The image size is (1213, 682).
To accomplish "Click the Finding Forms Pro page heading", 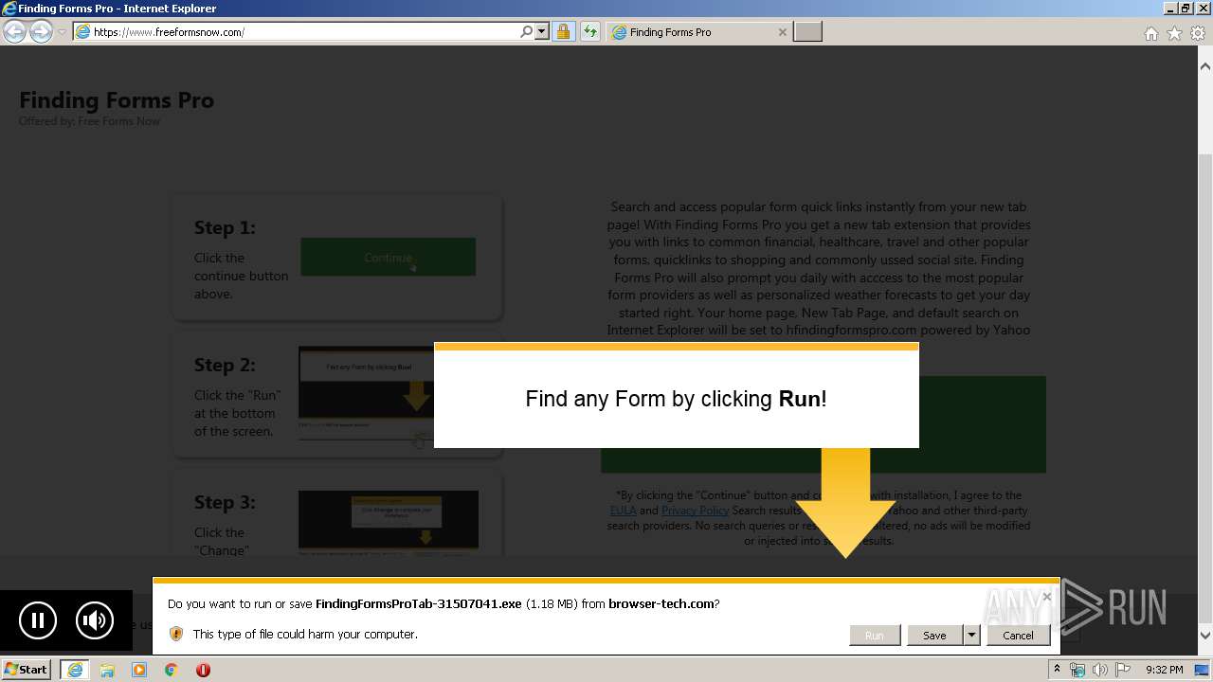I will (117, 100).
